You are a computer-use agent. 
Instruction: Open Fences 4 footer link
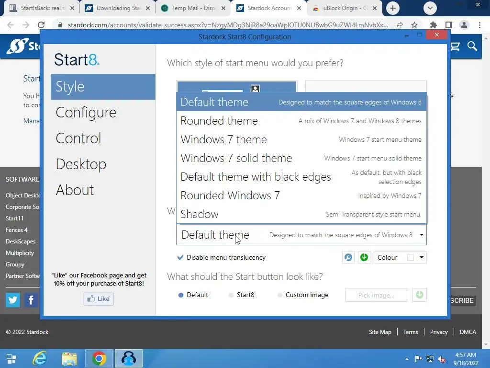pyautogui.click(x=17, y=230)
